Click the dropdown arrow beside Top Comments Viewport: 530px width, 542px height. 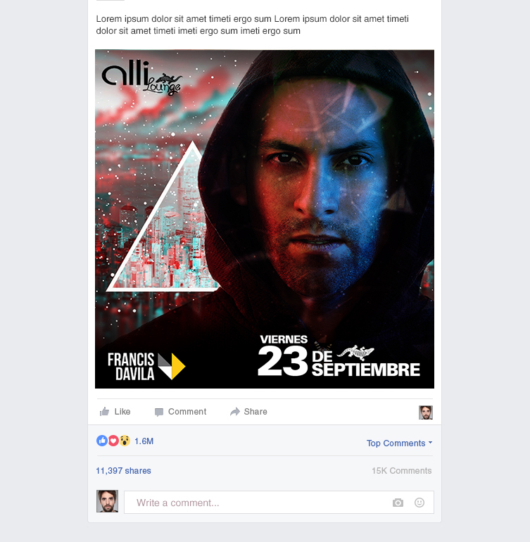pyautogui.click(x=431, y=443)
